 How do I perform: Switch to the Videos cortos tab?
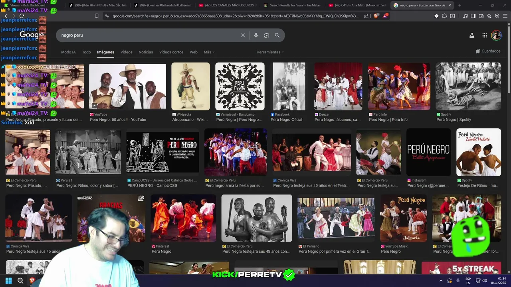(x=171, y=52)
